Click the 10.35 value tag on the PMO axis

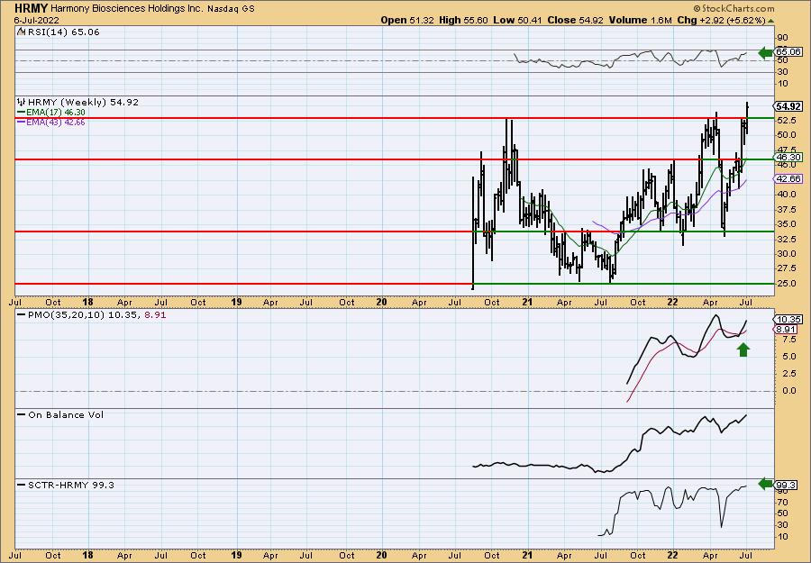pos(788,320)
